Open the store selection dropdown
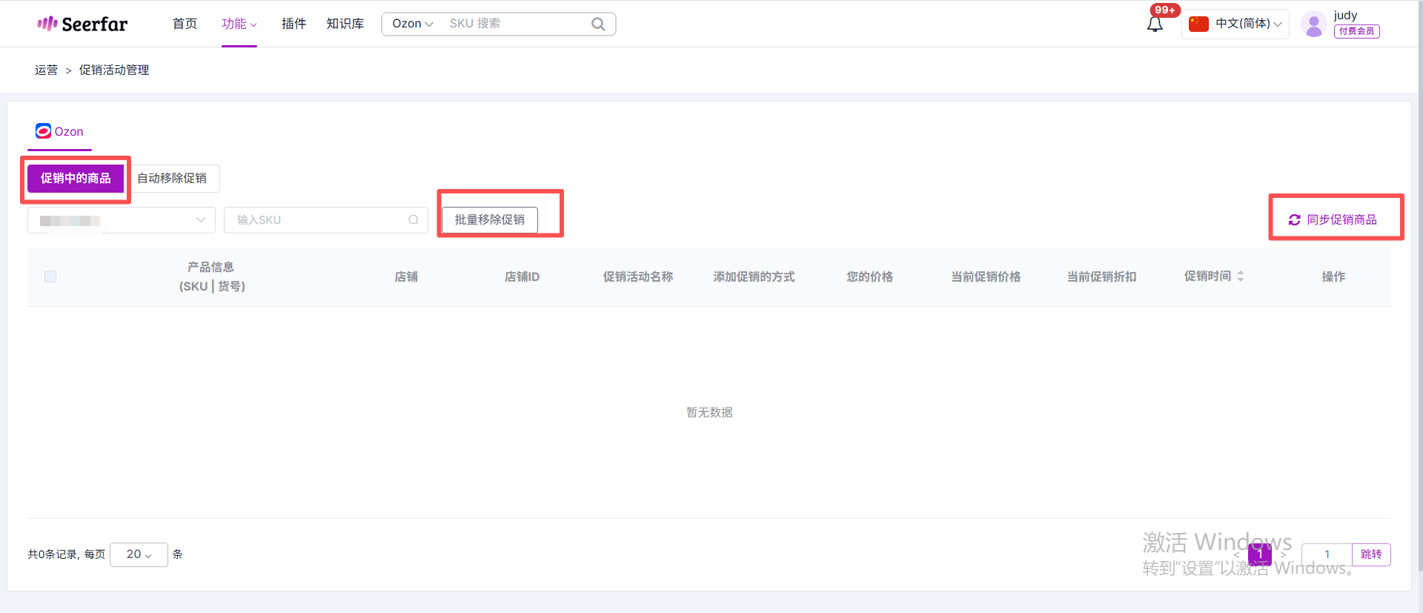This screenshot has height=613, width=1423. (x=122, y=220)
